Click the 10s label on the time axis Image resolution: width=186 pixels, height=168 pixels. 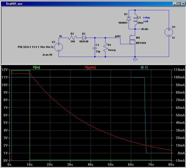coord(29,165)
